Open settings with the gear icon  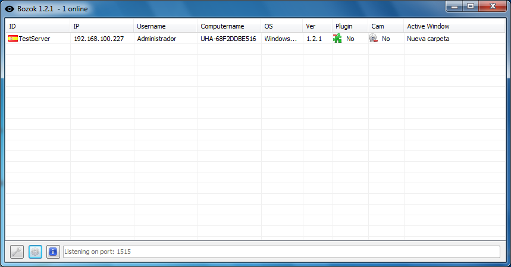point(35,252)
